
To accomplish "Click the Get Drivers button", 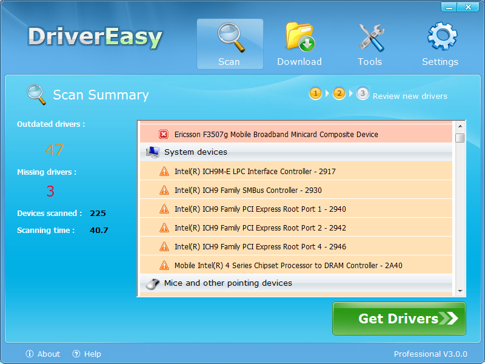I will pyautogui.click(x=399, y=318).
